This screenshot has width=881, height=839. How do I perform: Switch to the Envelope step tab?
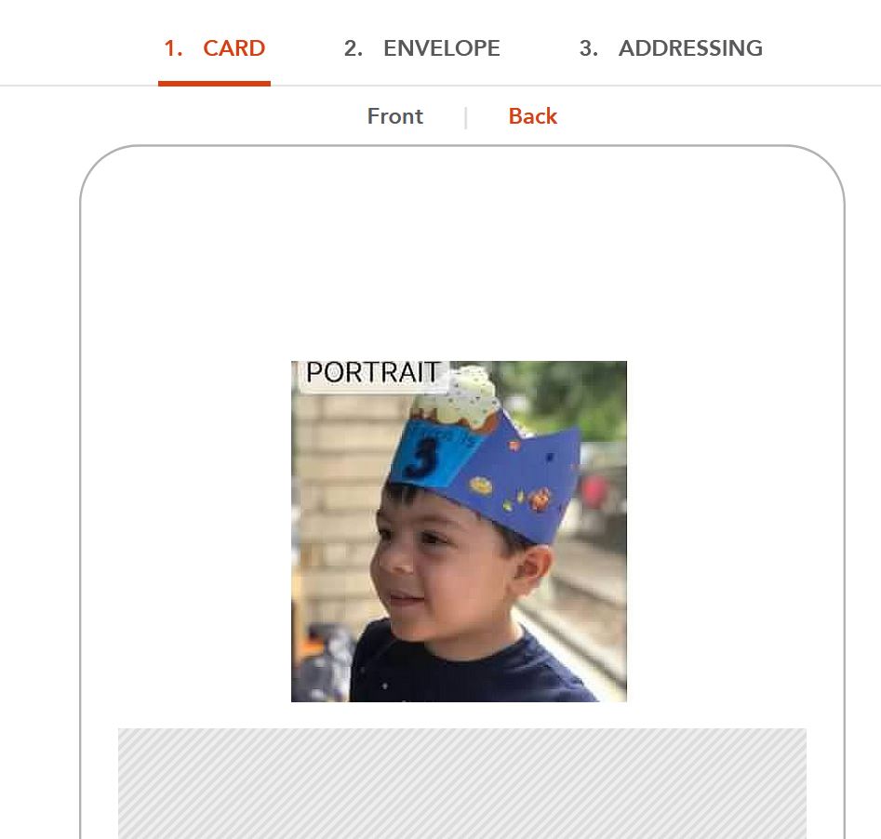pos(422,48)
